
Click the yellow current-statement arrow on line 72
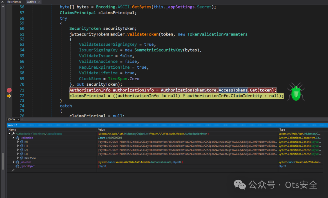click(9, 96)
